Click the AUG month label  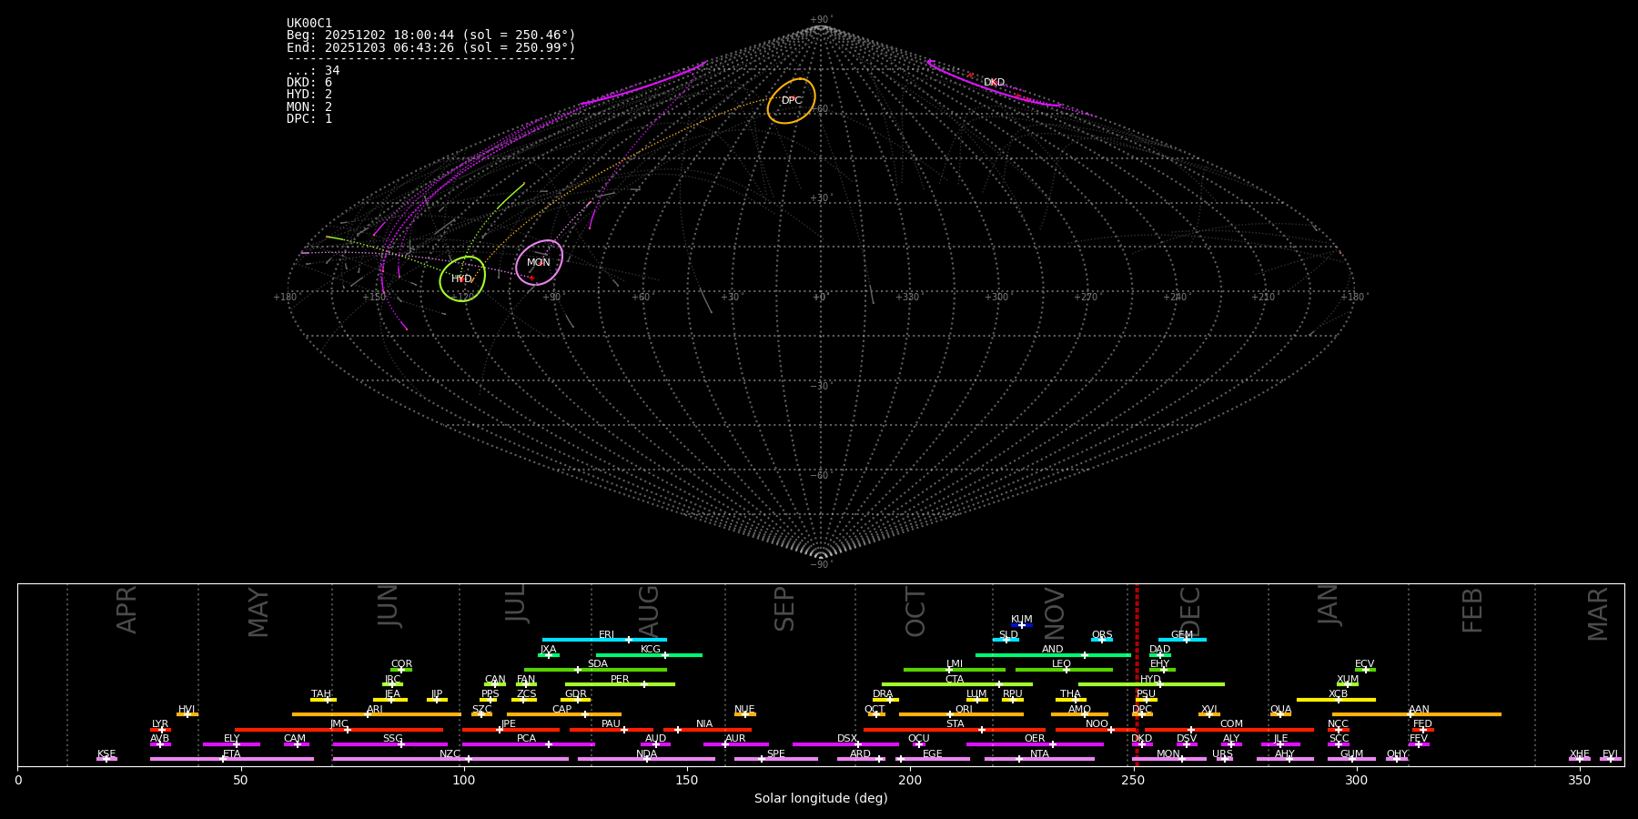(649, 612)
